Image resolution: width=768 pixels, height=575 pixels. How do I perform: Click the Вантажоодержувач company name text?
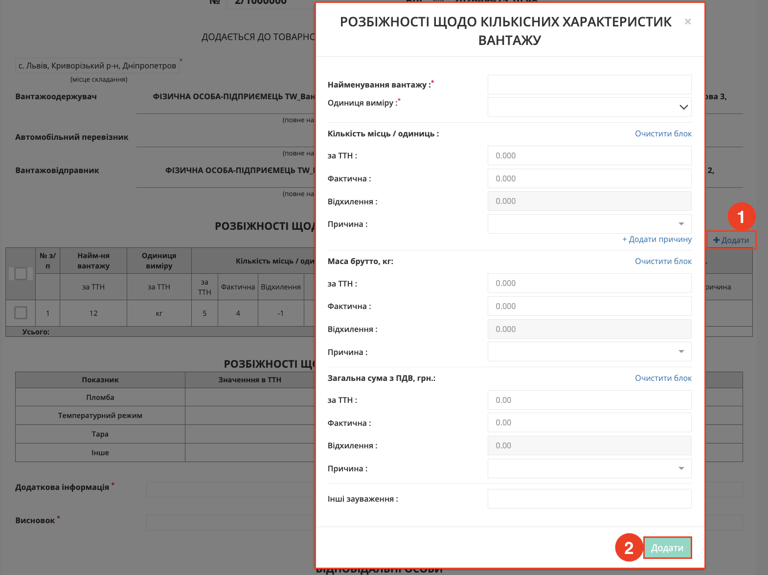[x=234, y=97]
